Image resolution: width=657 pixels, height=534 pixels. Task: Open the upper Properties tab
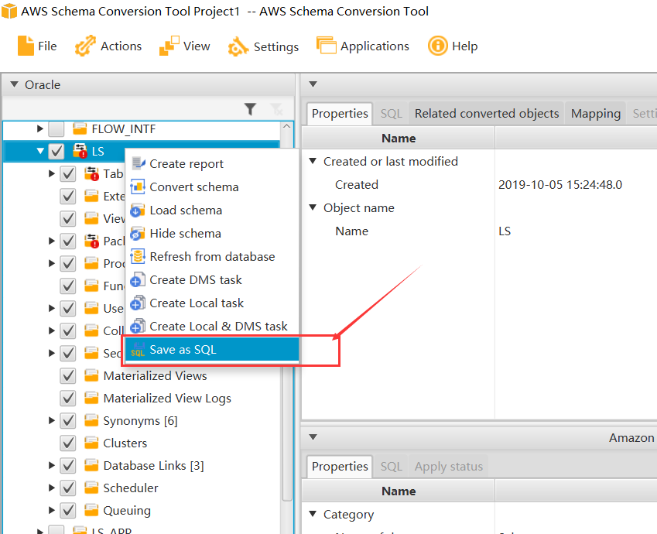click(340, 114)
